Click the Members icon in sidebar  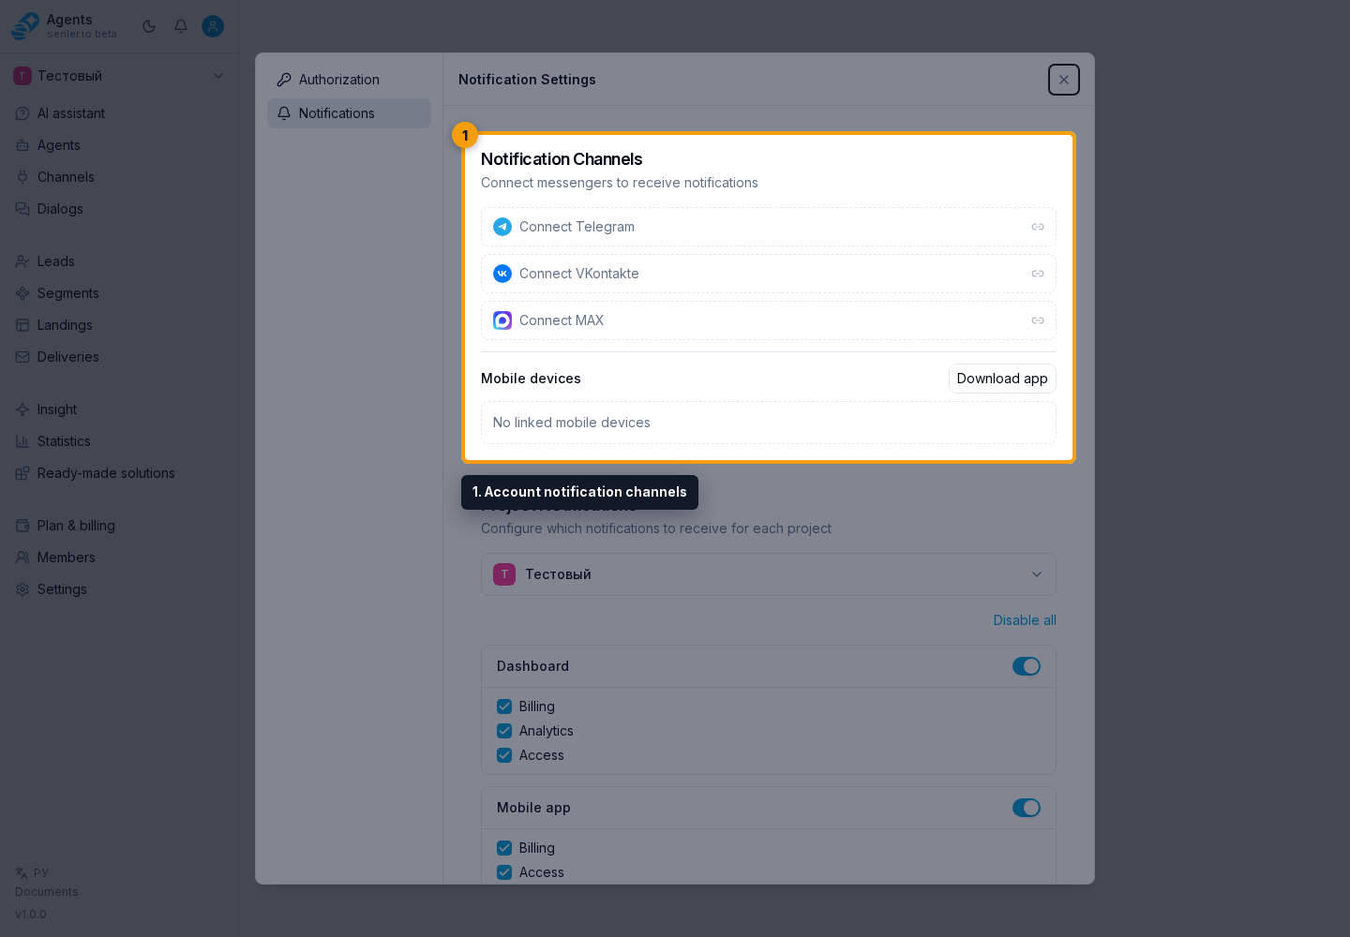(x=22, y=558)
